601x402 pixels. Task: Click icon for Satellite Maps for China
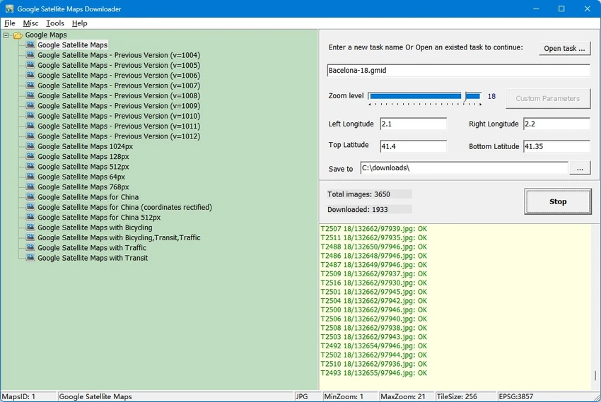(30, 197)
